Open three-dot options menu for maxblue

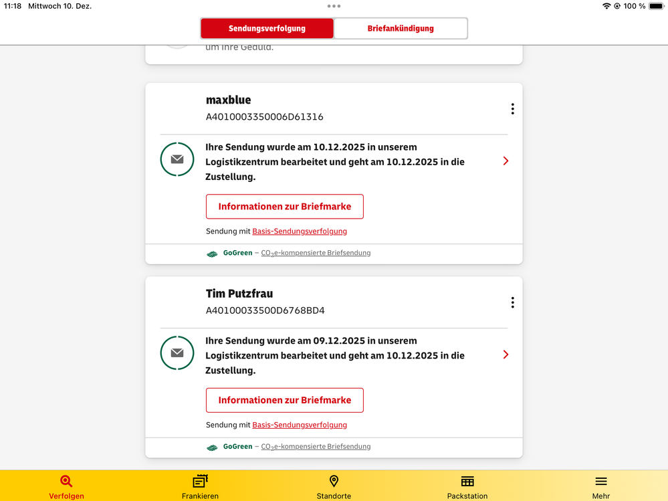[x=512, y=109]
